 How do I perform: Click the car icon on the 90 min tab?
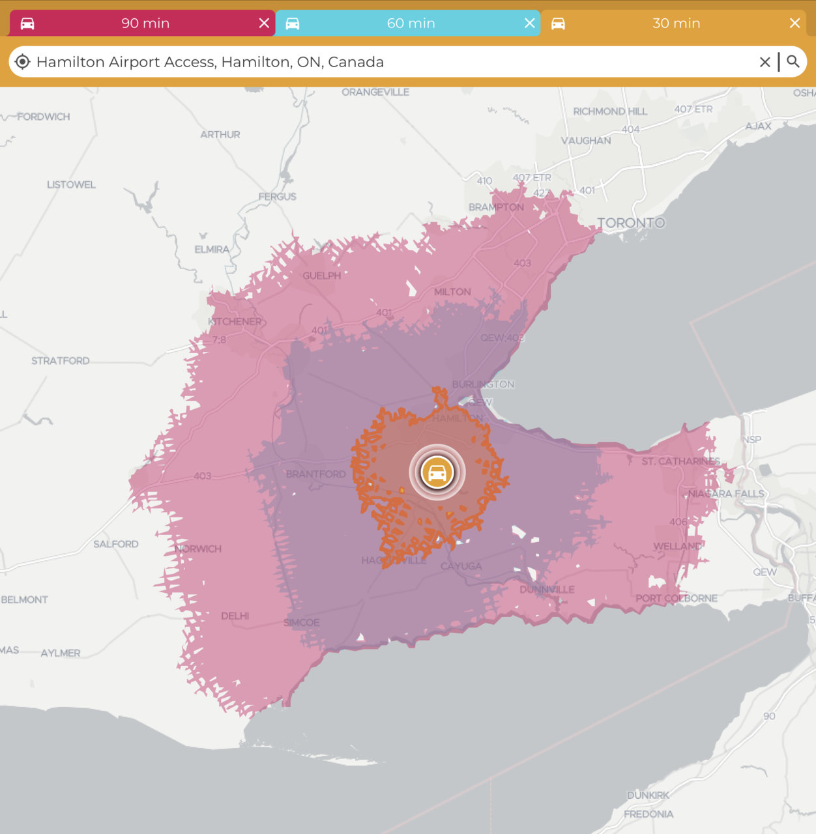(x=27, y=23)
